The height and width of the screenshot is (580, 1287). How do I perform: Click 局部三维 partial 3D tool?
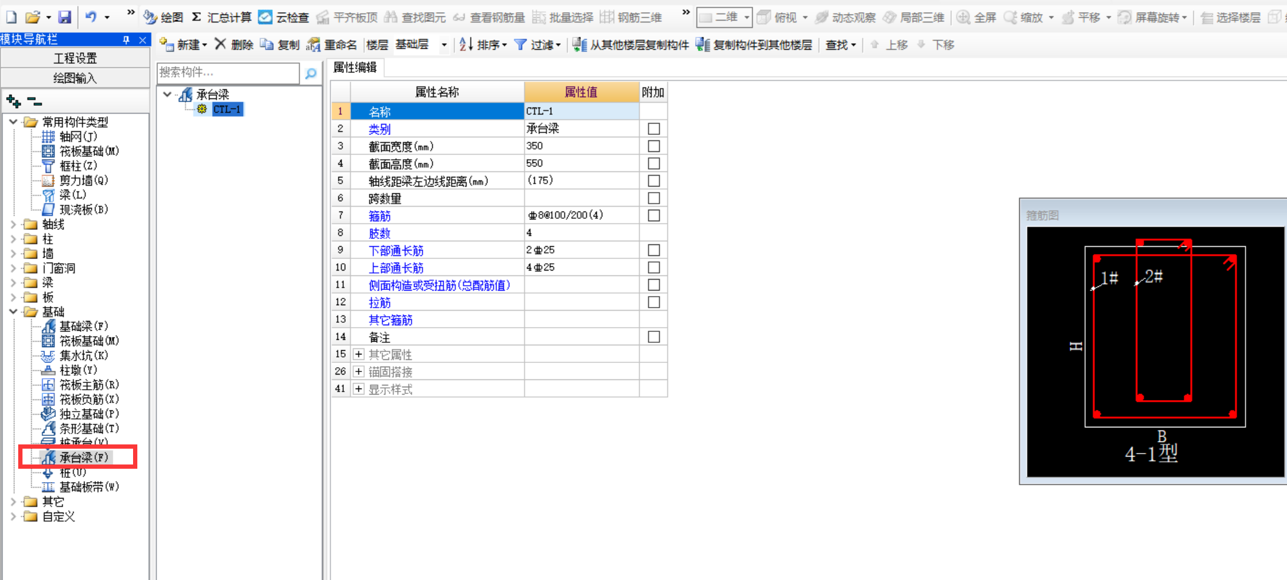(914, 17)
